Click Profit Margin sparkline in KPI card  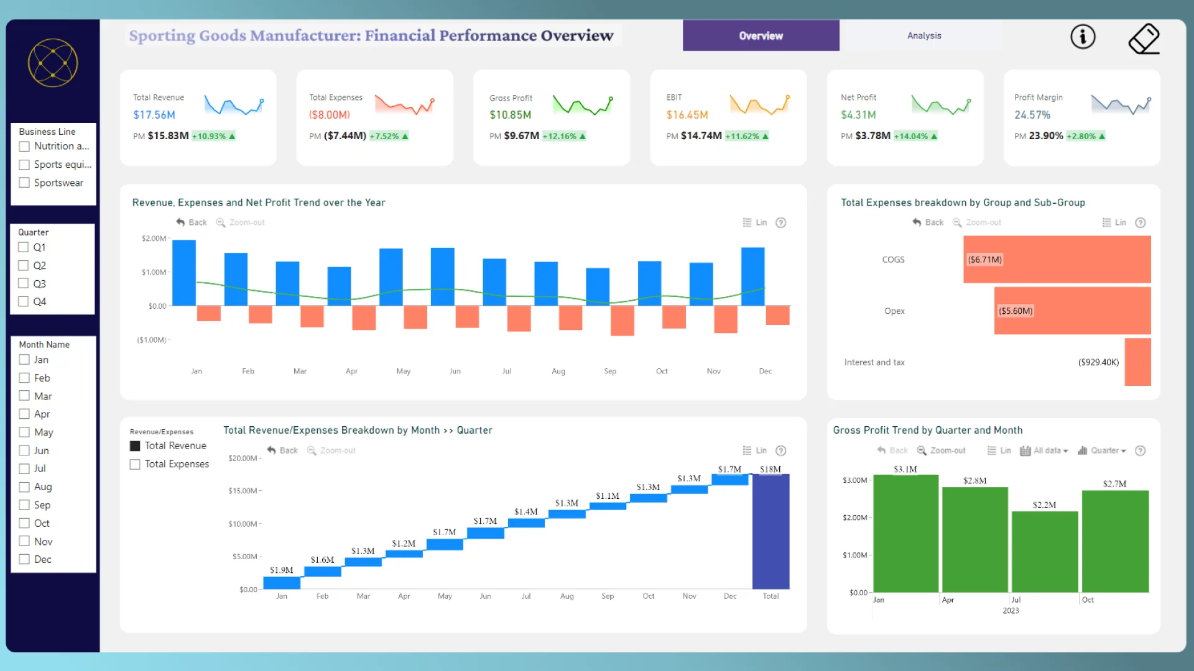tap(1121, 104)
